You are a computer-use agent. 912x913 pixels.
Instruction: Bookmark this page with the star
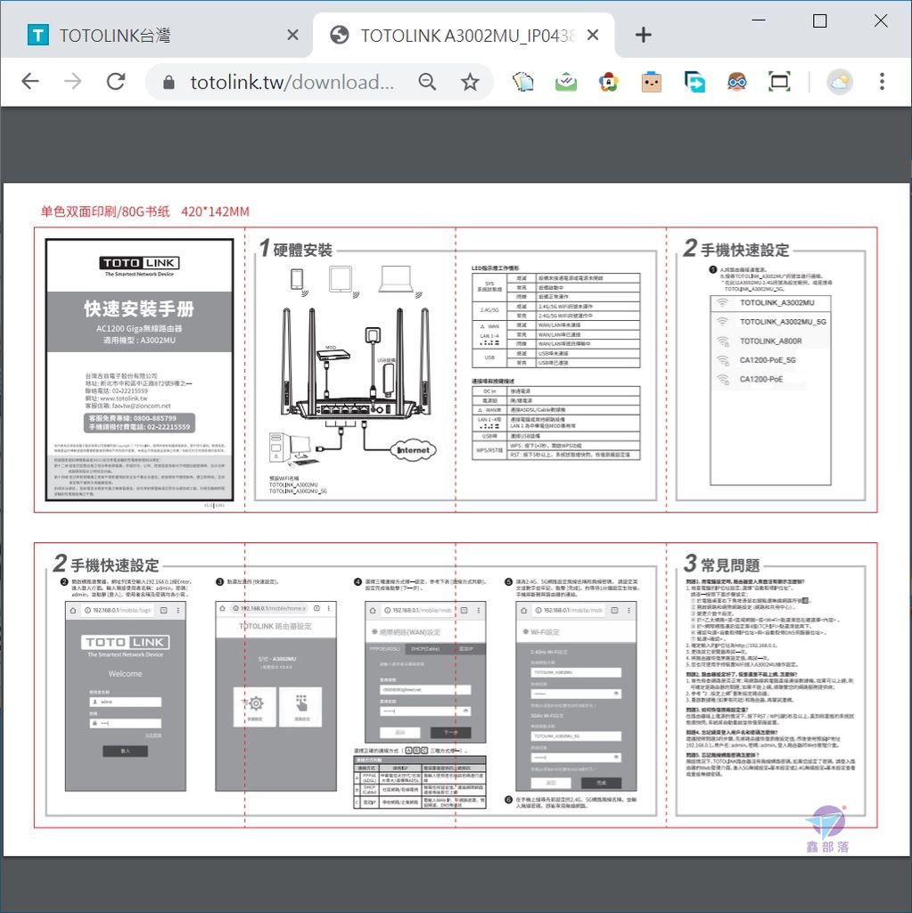[x=470, y=82]
